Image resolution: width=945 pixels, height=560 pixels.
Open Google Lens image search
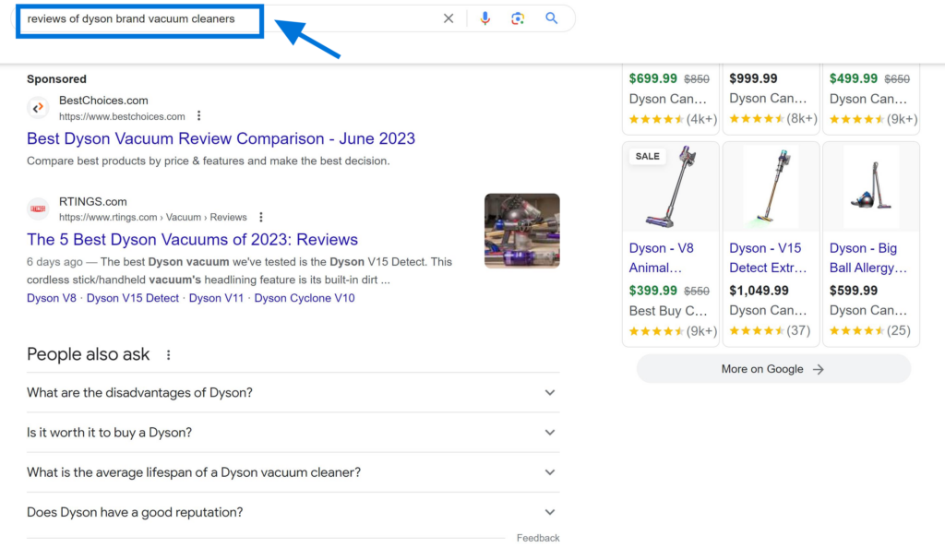[x=518, y=18]
